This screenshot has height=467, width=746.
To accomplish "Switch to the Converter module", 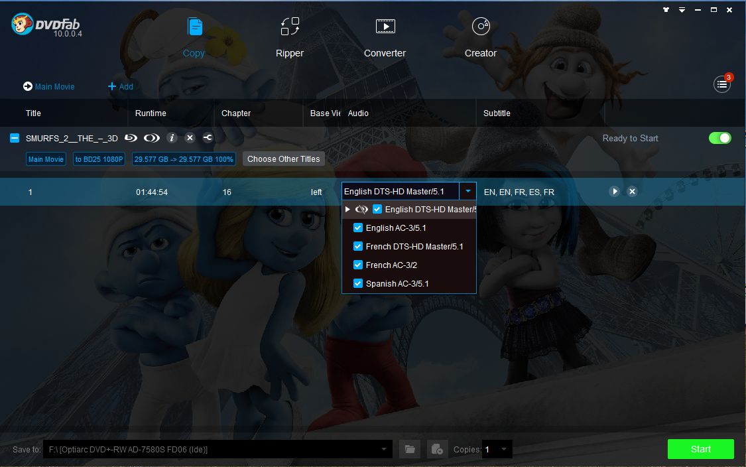I will 385,38.
